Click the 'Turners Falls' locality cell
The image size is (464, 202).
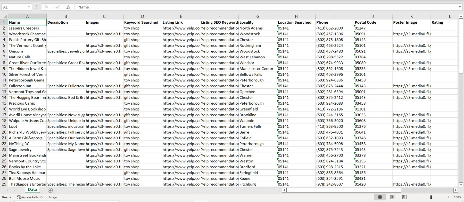(x=258, y=126)
